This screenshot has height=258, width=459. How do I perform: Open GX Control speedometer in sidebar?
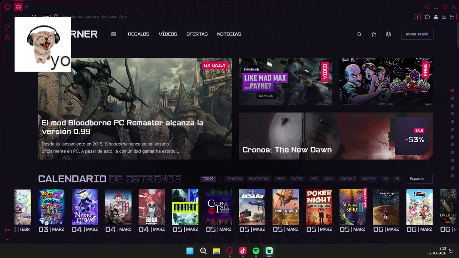8,27
